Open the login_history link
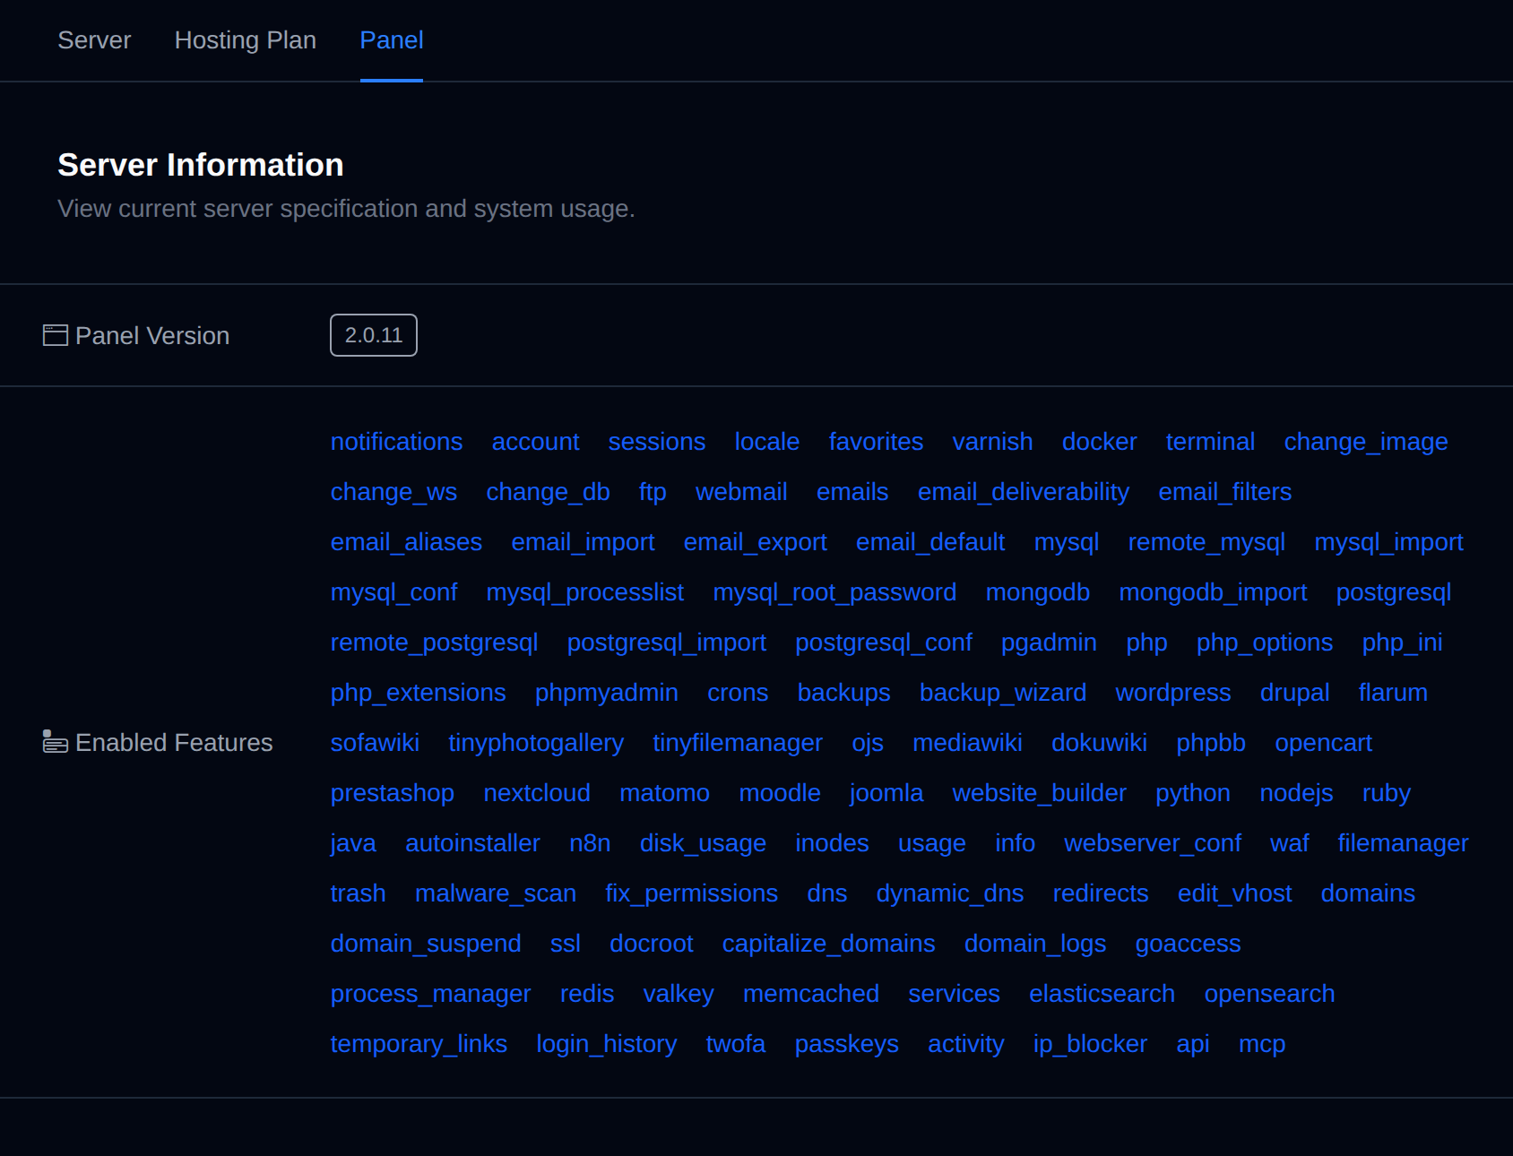 coord(607,1044)
